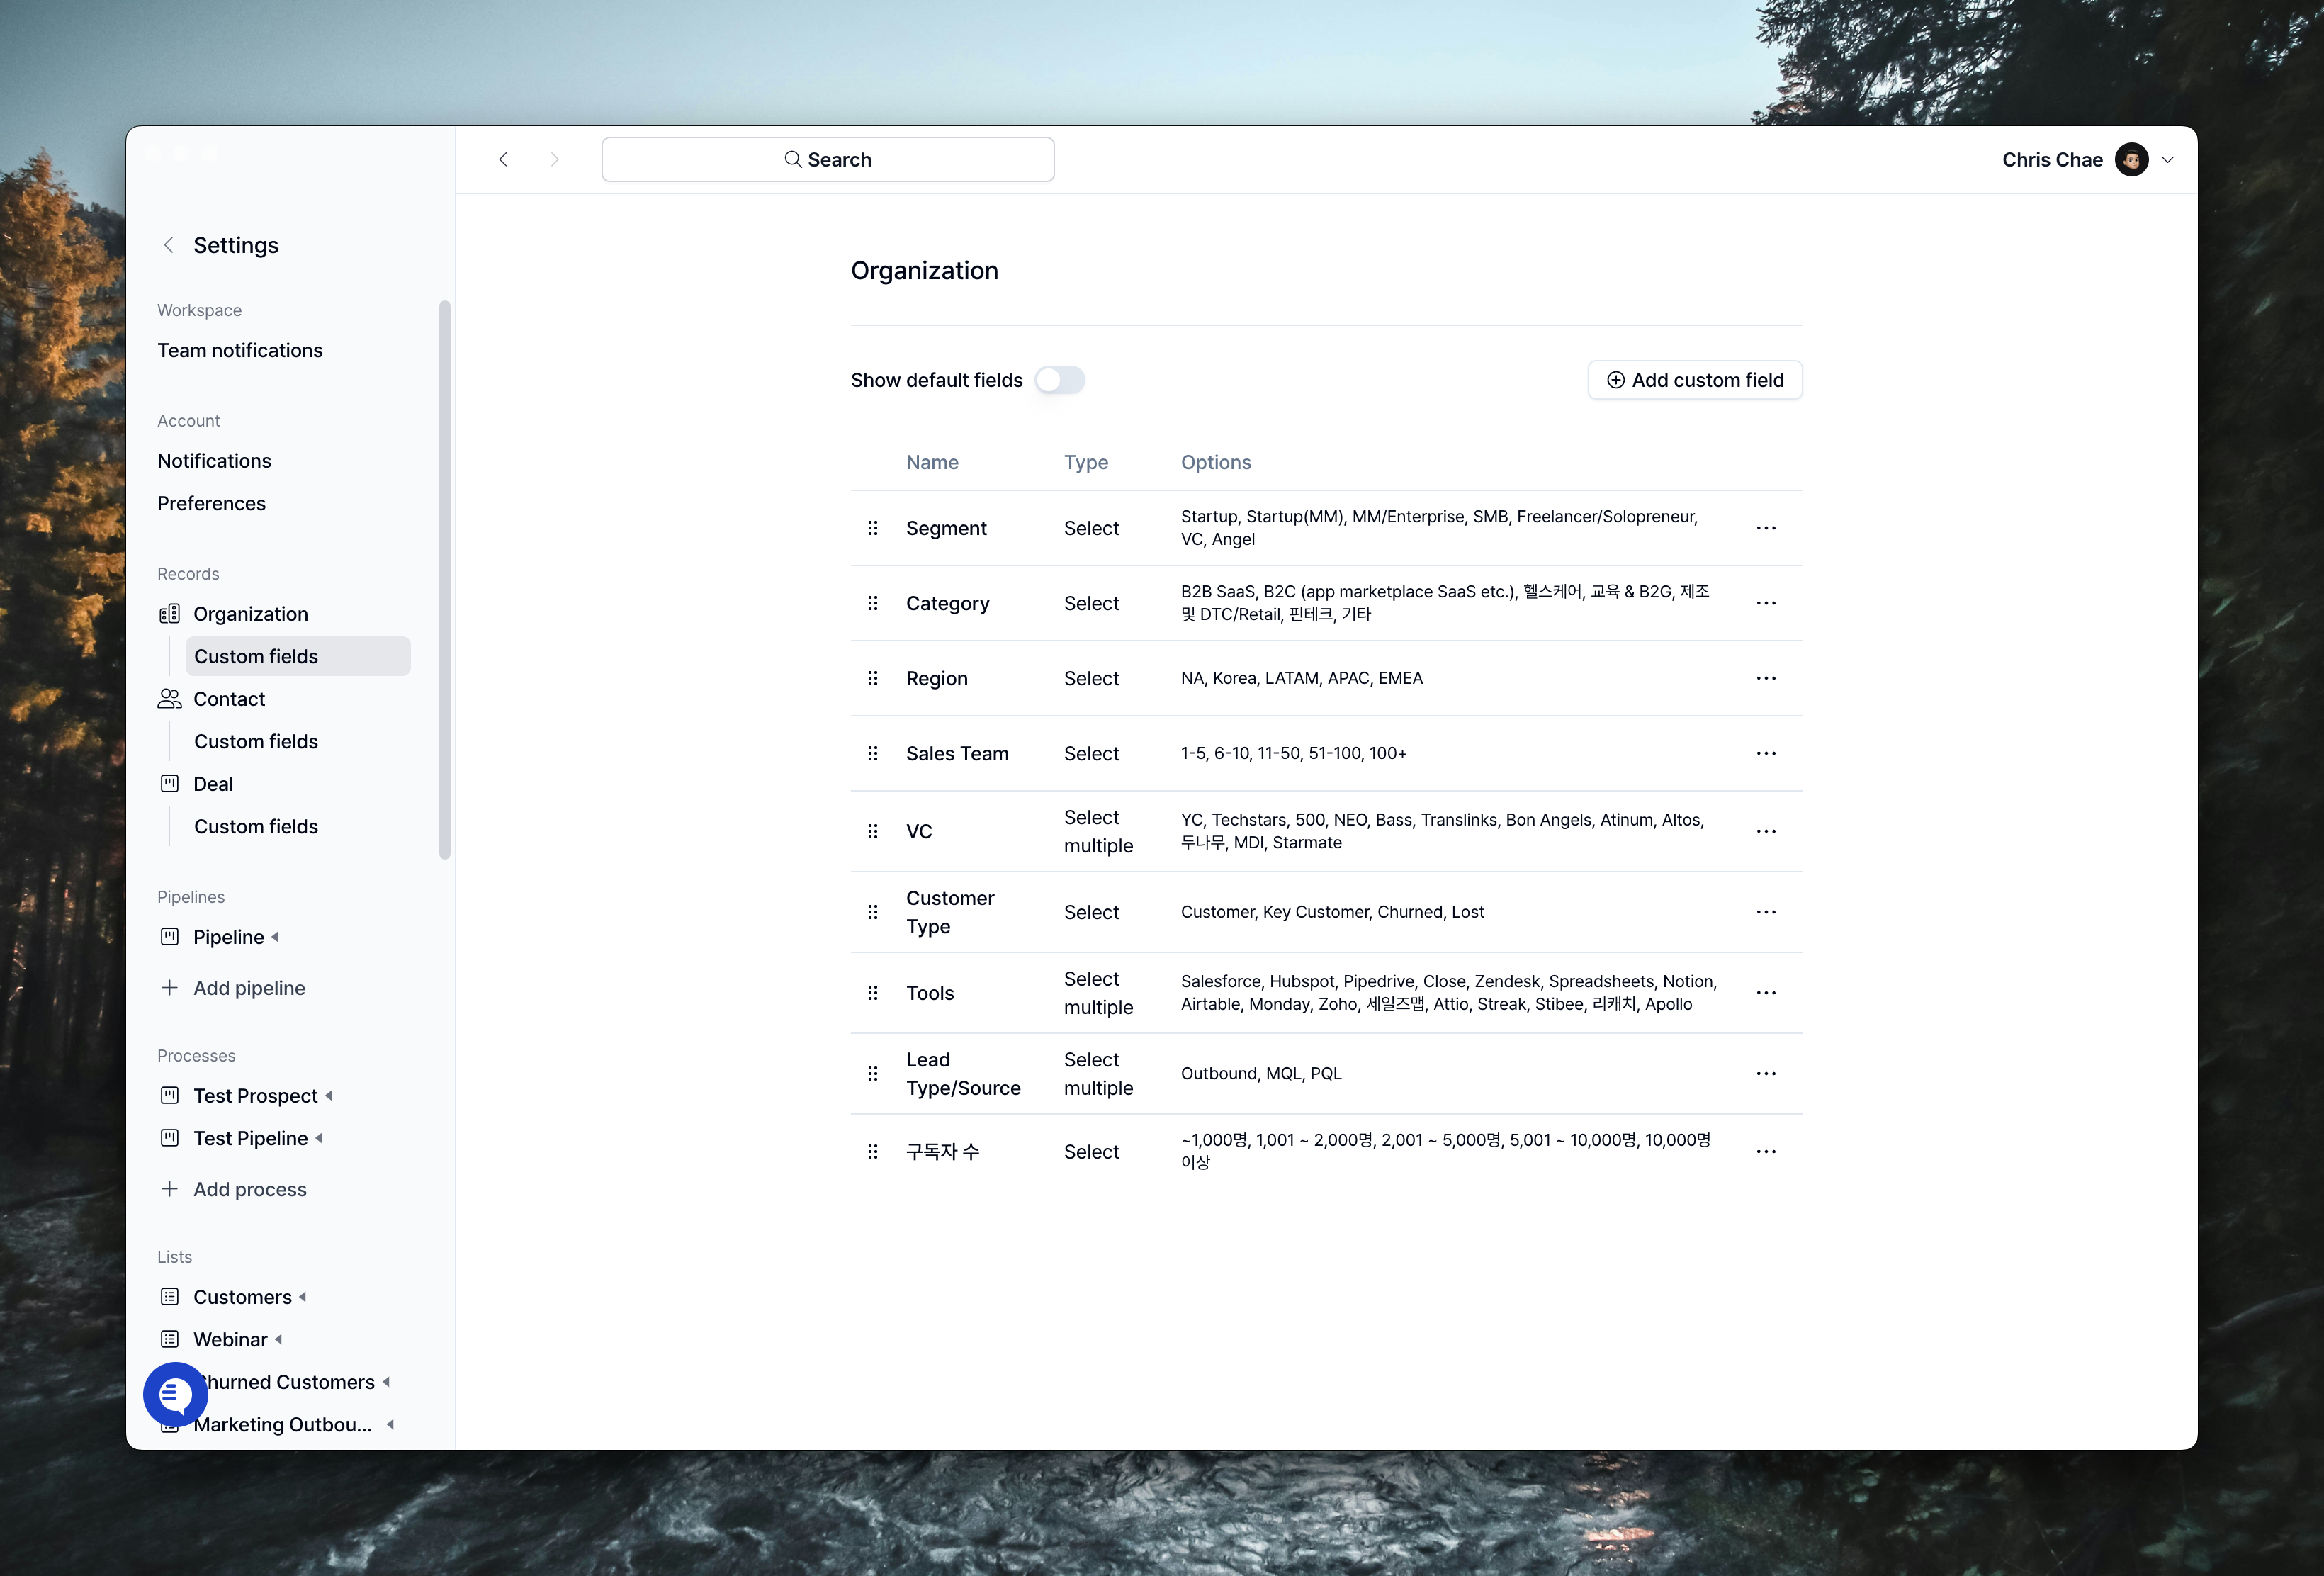Click the sidebar vertical scrollbar
This screenshot has width=2324, height=1576.
(445, 579)
